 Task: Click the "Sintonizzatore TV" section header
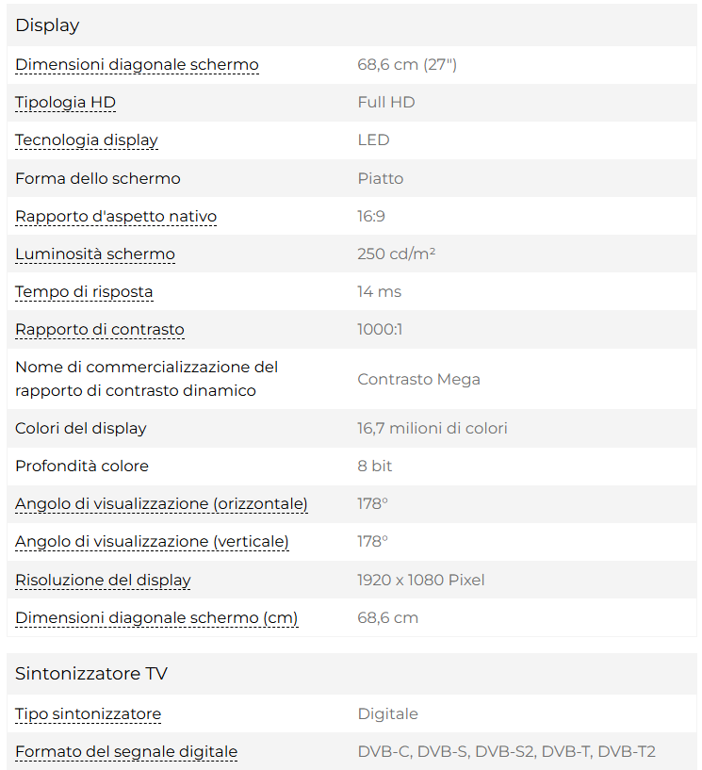(91, 674)
